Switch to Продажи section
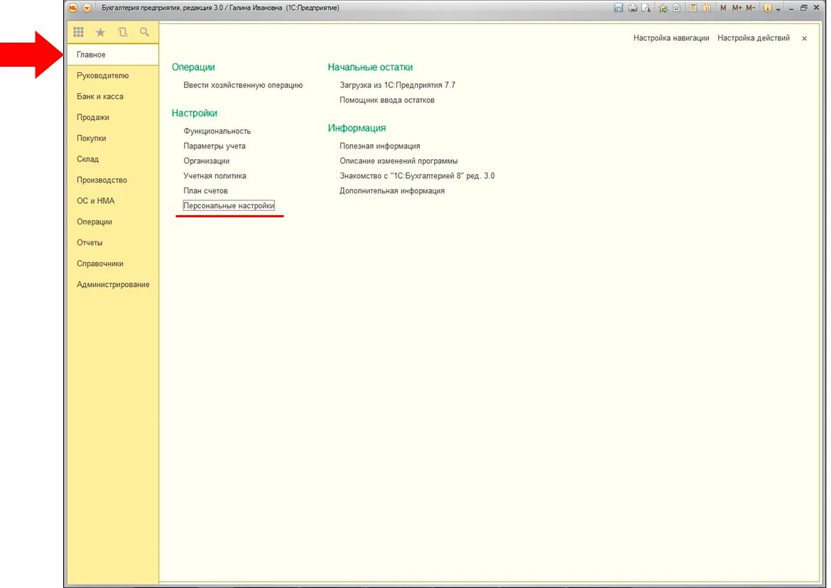Screen dimensions: 831x588 click(x=113, y=117)
